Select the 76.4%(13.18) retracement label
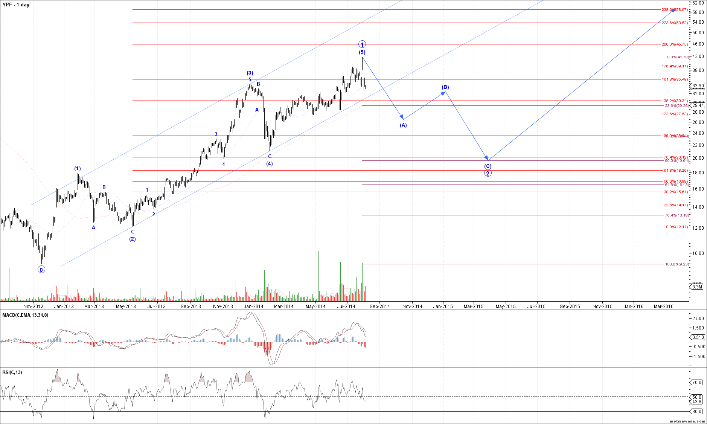 677,215
